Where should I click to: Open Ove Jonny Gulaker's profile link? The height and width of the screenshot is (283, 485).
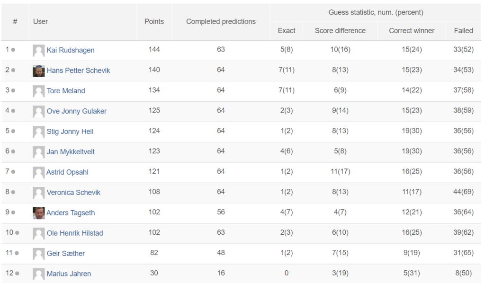click(76, 111)
